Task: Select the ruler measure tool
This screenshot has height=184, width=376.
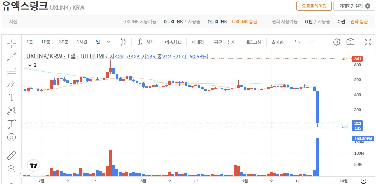Action: (12, 155)
